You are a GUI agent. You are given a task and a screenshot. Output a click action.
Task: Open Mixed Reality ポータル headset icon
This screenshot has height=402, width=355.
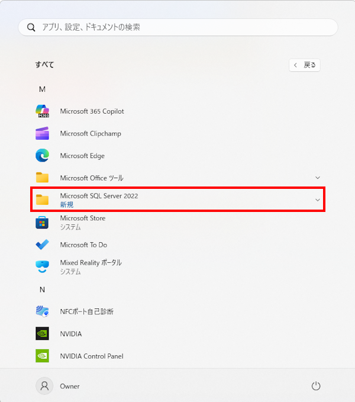(x=42, y=266)
